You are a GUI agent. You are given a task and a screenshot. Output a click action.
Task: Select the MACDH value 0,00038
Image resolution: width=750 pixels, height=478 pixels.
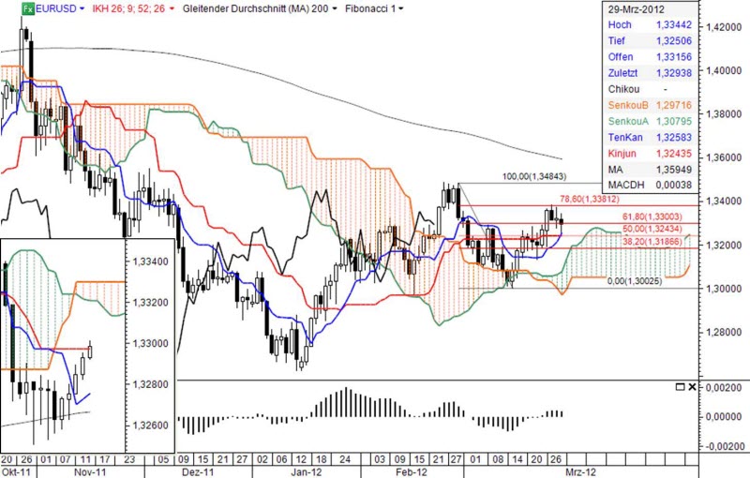[x=674, y=185]
